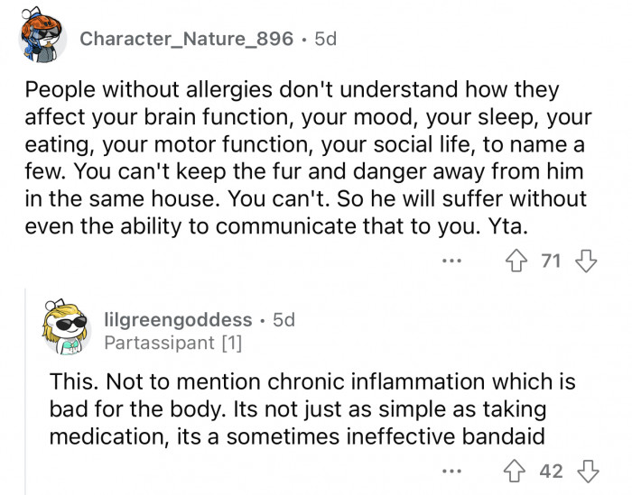Image resolution: width=632 pixels, height=495 pixels.
Task: Open more options on Character_Nature_896's comment
Action: (451, 261)
